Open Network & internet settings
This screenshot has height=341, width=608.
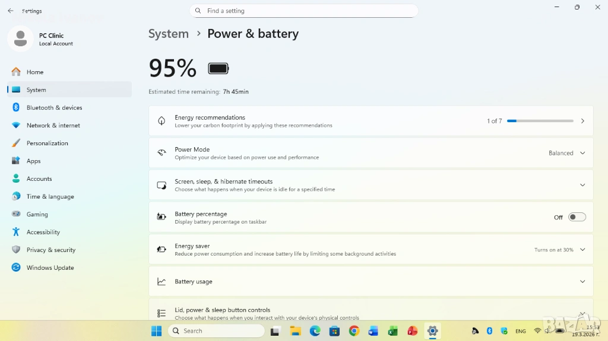[53, 125]
